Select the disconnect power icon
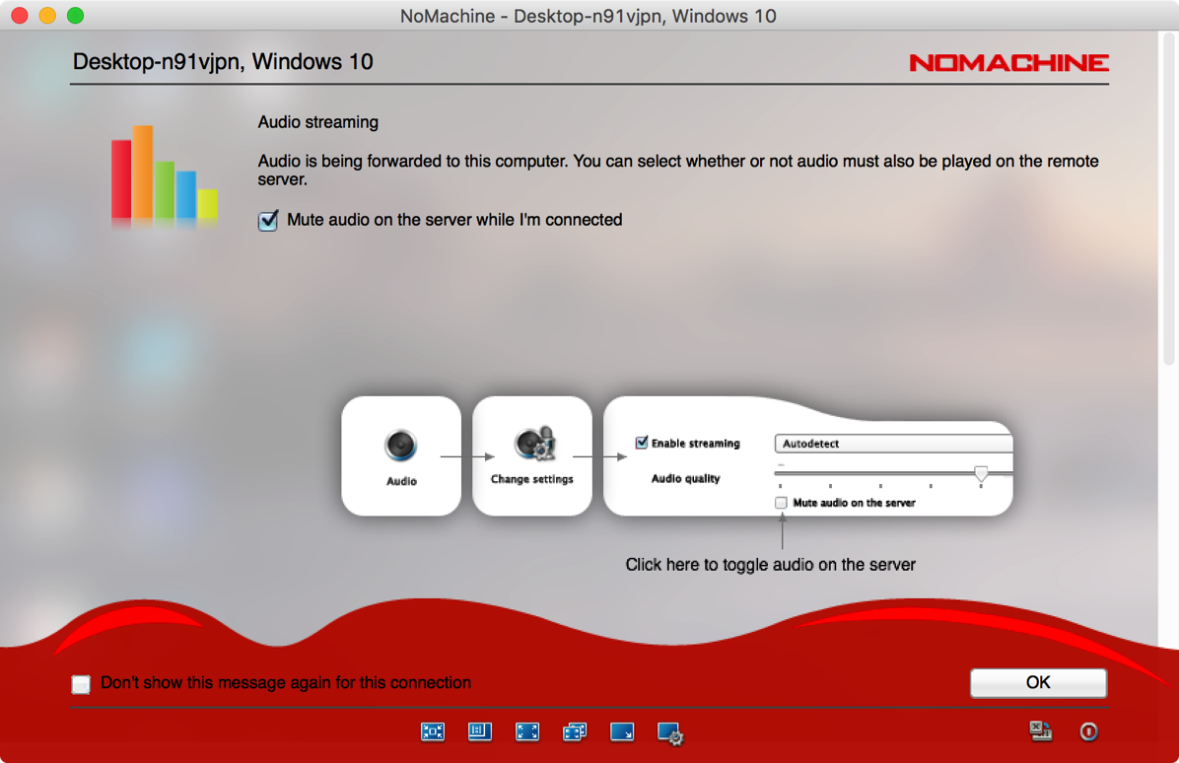This screenshot has width=1179, height=763. 1088,731
